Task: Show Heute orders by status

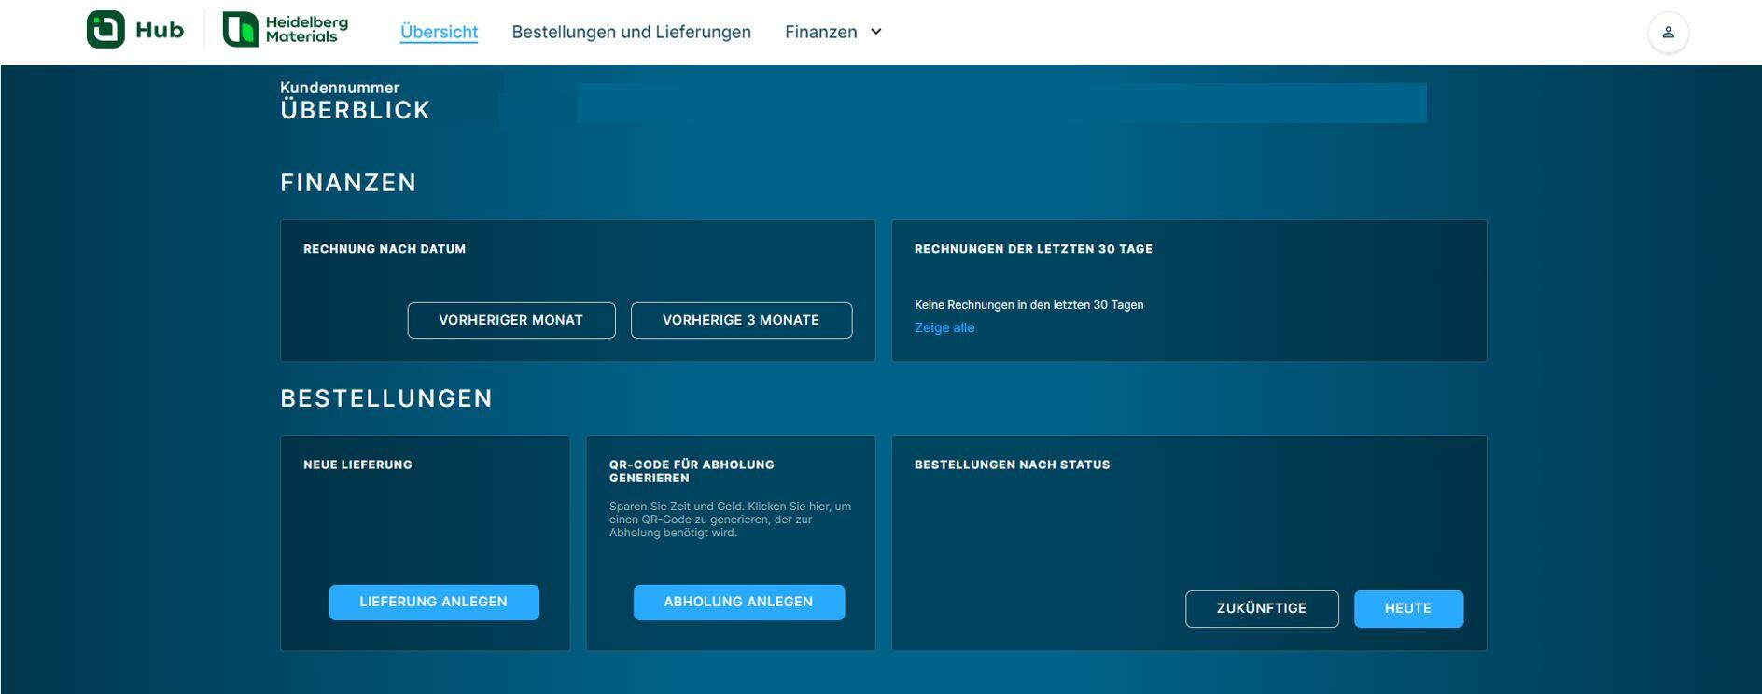Action: click(1407, 608)
